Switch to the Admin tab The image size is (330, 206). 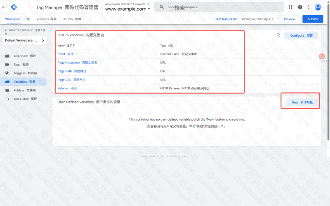(72, 19)
